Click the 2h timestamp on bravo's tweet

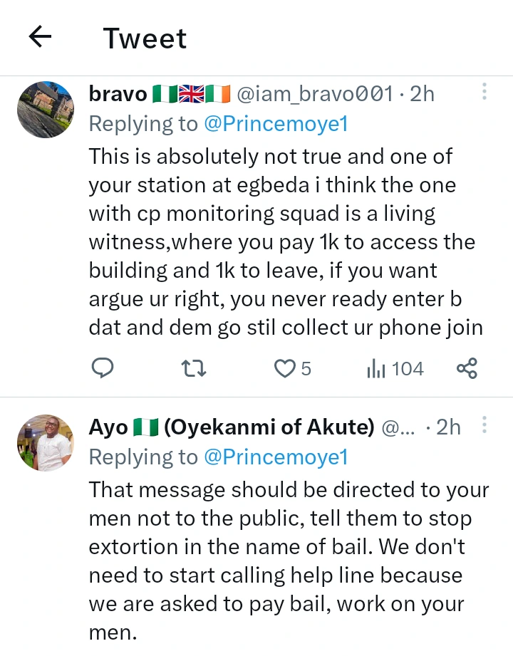pos(423,94)
